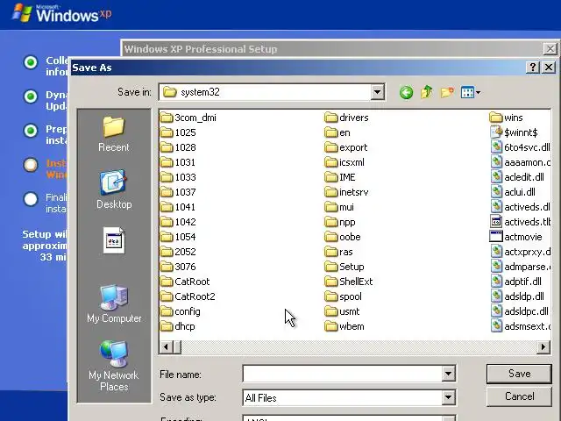561x421 pixels.
Task: Create a new folder with the toolbar icon
Action: (x=447, y=93)
